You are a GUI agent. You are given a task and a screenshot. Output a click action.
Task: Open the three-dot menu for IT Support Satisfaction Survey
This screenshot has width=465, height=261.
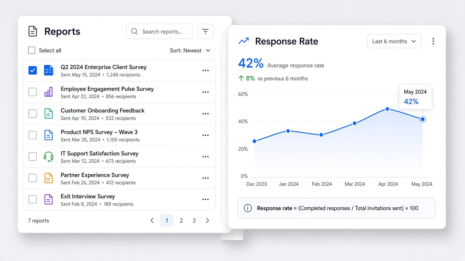point(206,157)
